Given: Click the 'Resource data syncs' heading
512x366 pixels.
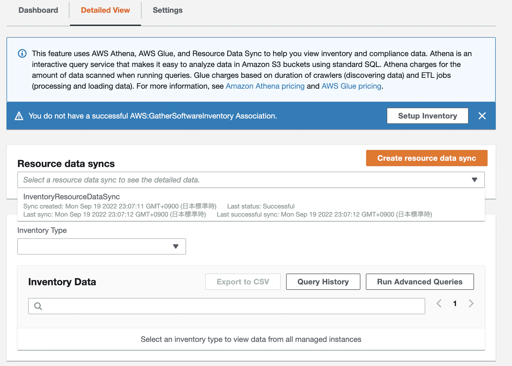Looking at the screenshot, I should point(66,164).
